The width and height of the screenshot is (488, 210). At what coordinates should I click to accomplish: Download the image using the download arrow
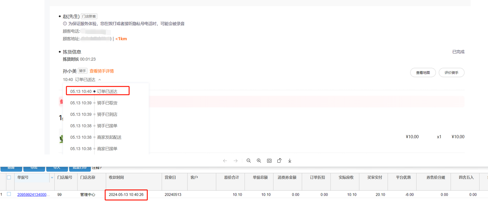pos(290,161)
